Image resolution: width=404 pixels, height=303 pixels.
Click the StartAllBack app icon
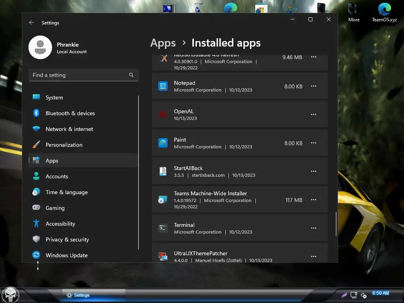(163, 171)
